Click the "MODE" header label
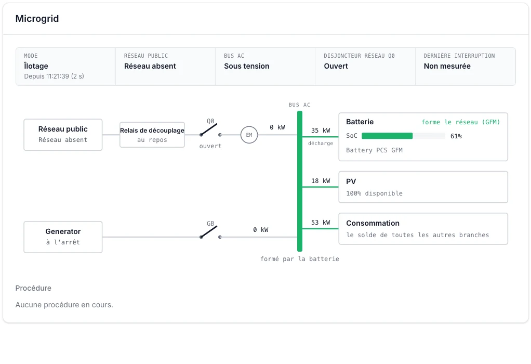 31,56
